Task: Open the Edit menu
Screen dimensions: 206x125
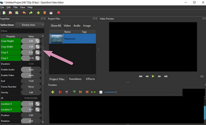Action: click(x=8, y=7)
